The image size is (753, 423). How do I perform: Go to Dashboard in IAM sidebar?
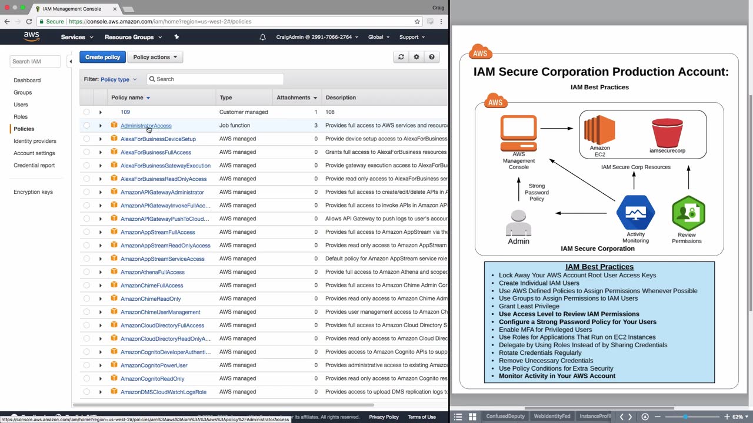click(x=27, y=80)
